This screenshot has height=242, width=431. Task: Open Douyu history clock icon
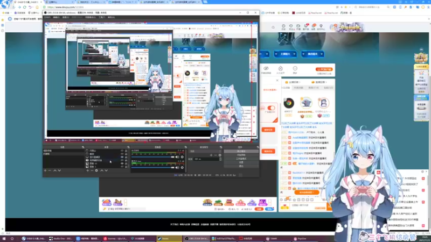[x=283, y=27]
